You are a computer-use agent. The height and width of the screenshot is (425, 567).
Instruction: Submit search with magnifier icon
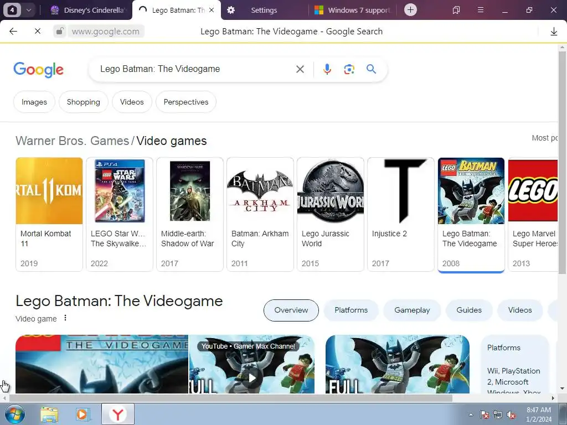click(372, 69)
